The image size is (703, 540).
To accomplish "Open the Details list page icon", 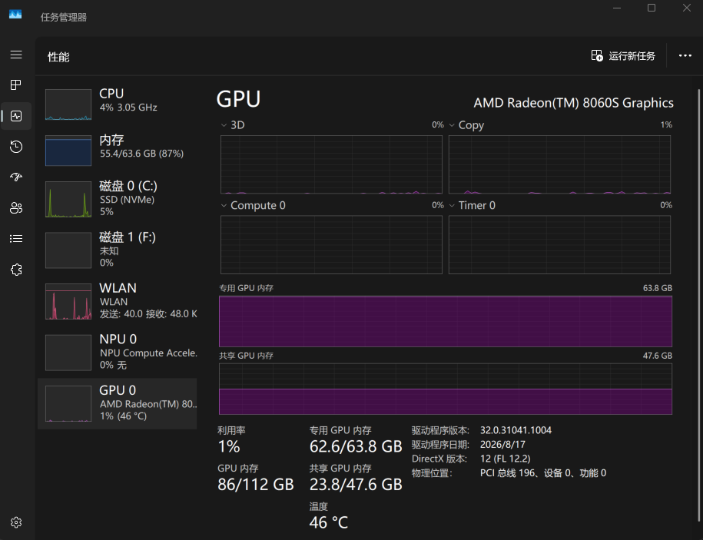I will [16, 238].
